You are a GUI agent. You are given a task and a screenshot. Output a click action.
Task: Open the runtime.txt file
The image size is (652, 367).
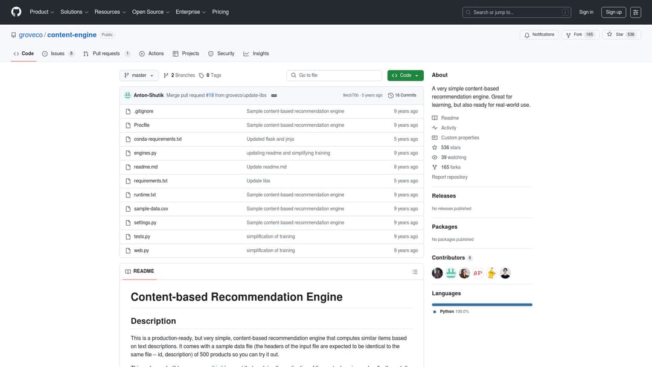[x=145, y=195]
